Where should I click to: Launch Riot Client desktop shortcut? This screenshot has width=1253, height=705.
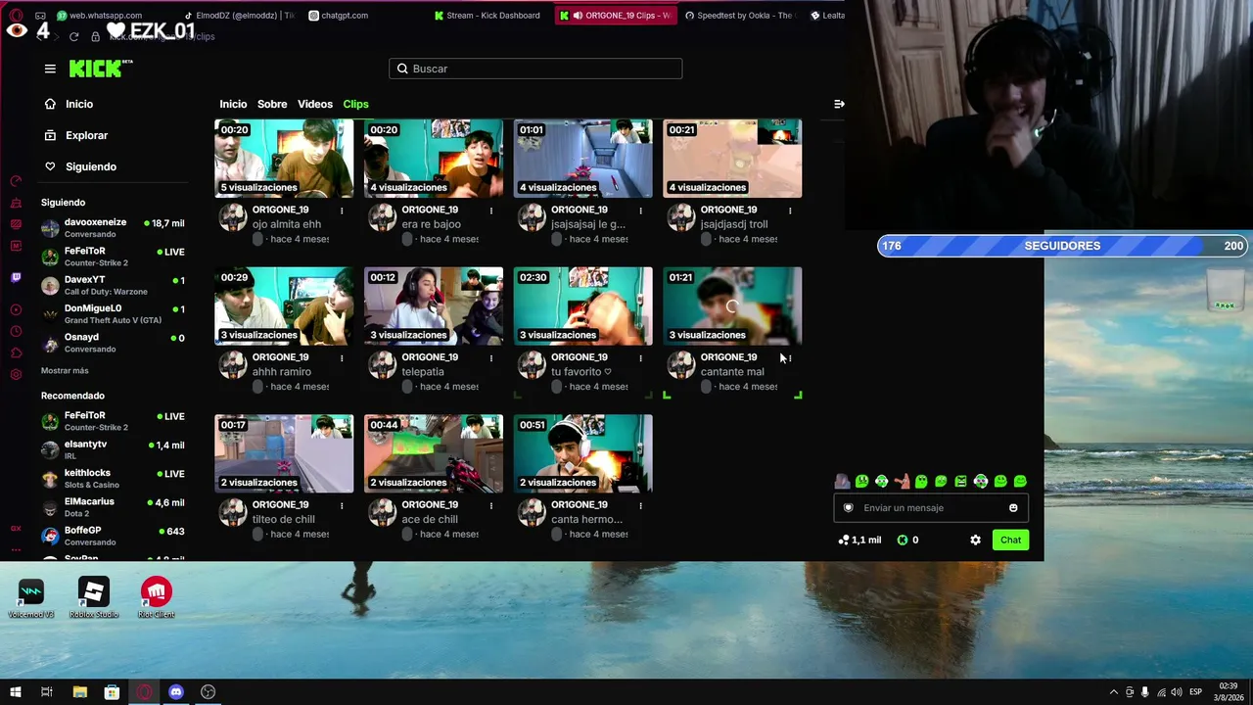pyautogui.click(x=157, y=598)
